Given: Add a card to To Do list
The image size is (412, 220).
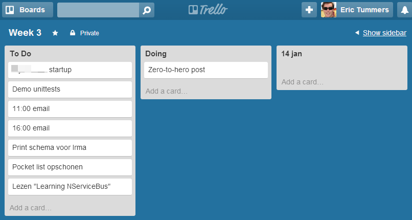Looking at the screenshot, I should coord(31,208).
